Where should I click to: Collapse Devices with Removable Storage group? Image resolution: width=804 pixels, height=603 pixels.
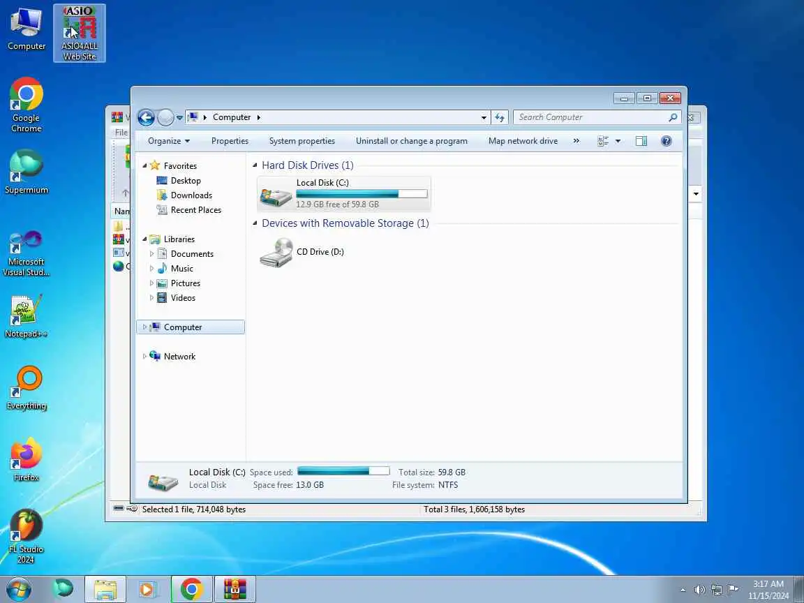click(x=255, y=223)
